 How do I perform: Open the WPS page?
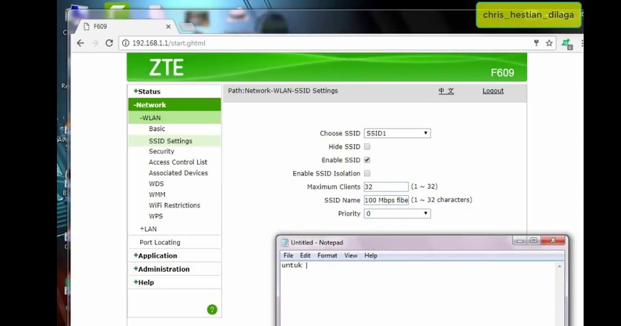156,216
